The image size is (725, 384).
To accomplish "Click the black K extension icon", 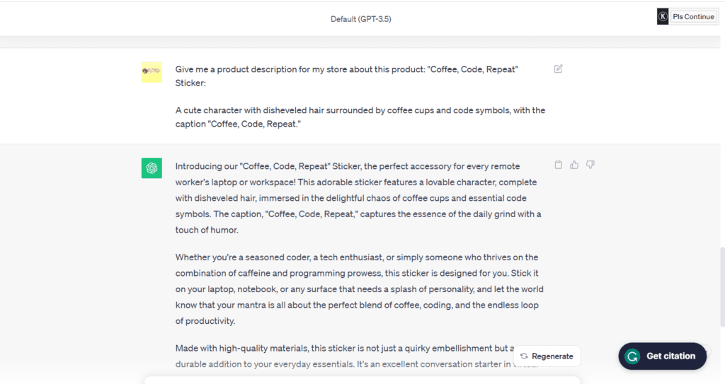I will point(663,16).
